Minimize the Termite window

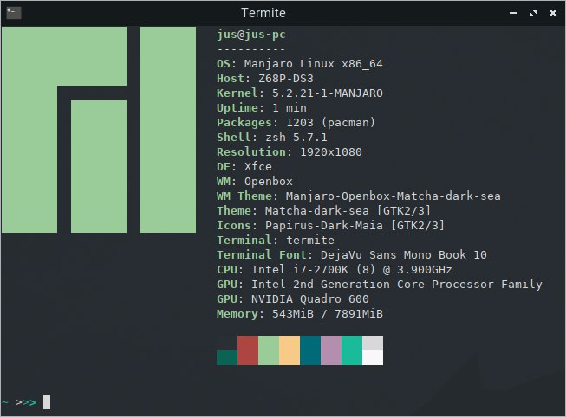tap(513, 13)
